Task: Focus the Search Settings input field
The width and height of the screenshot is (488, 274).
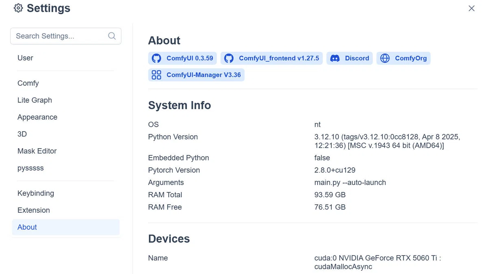Action: 66,36
